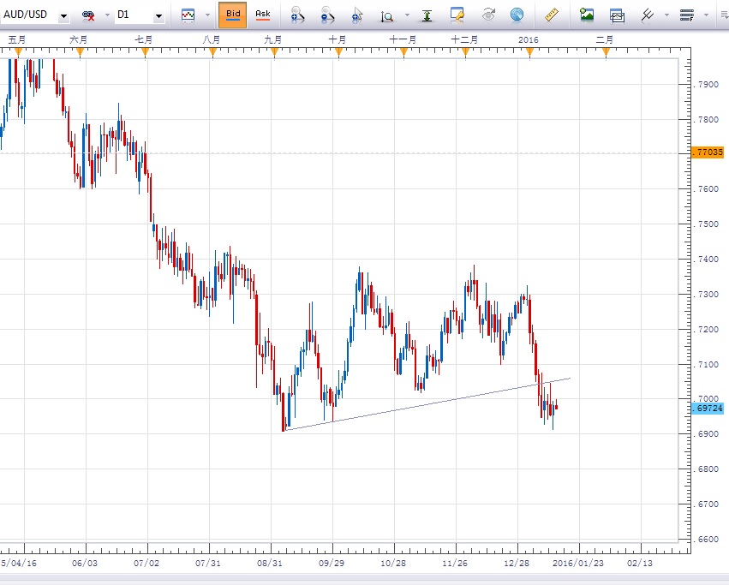Open the toolbar overflow menu at right edge
This screenshot has height=585, width=729.
725,15
